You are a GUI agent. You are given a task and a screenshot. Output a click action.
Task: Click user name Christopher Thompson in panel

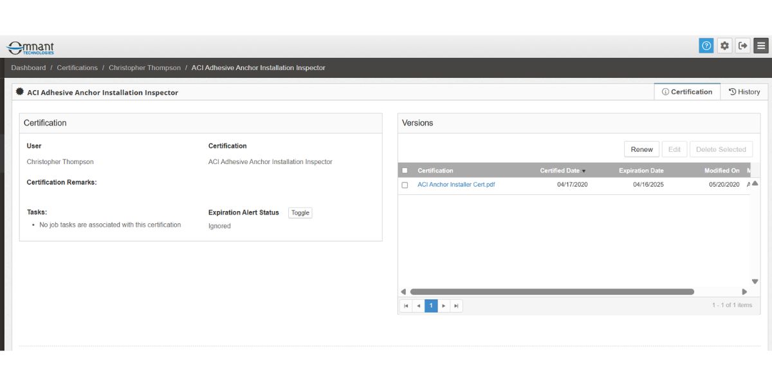click(60, 162)
